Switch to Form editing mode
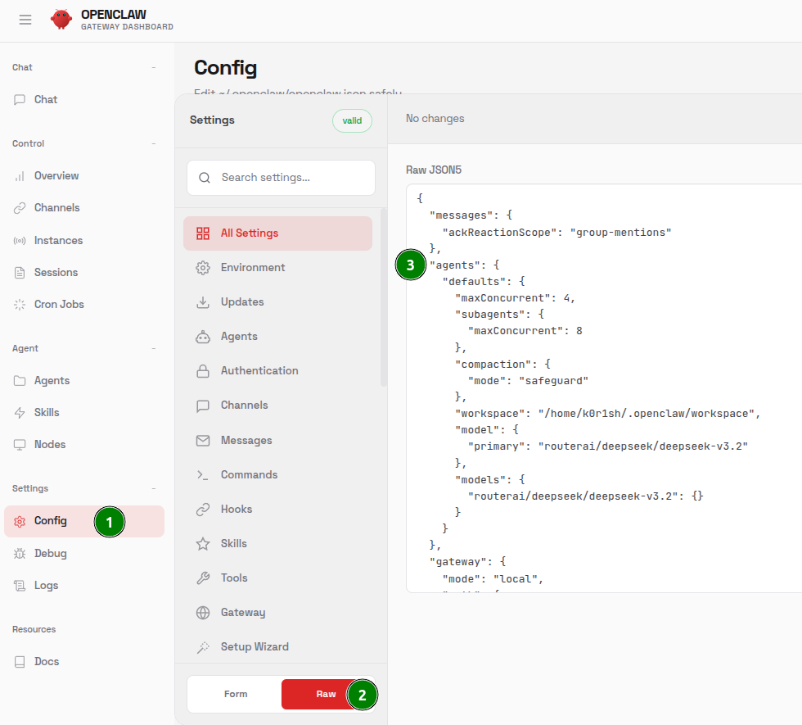 234,694
